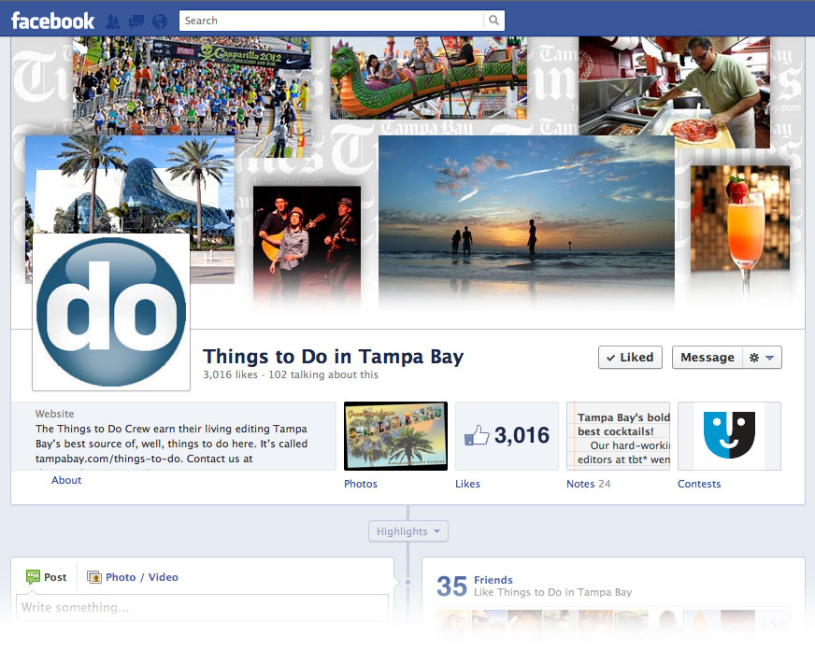Open the dragon roller coaster cover photo

(428, 78)
